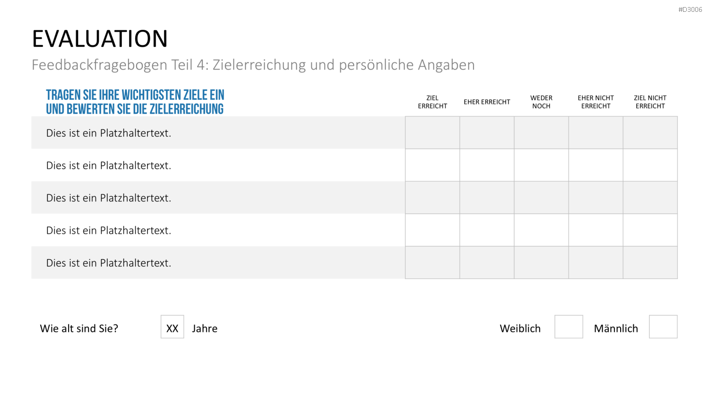Image resolution: width=709 pixels, height=399 pixels.
Task: Tick Weder noch in the third row
Action: pyautogui.click(x=541, y=198)
